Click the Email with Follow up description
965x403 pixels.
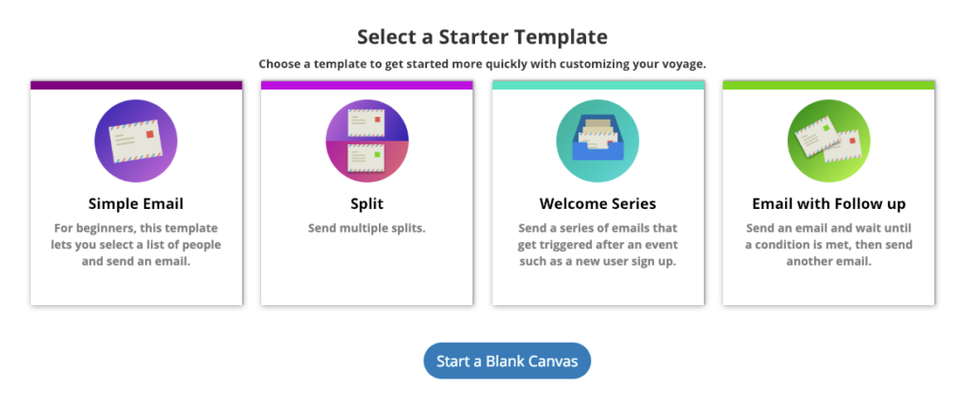(828, 245)
